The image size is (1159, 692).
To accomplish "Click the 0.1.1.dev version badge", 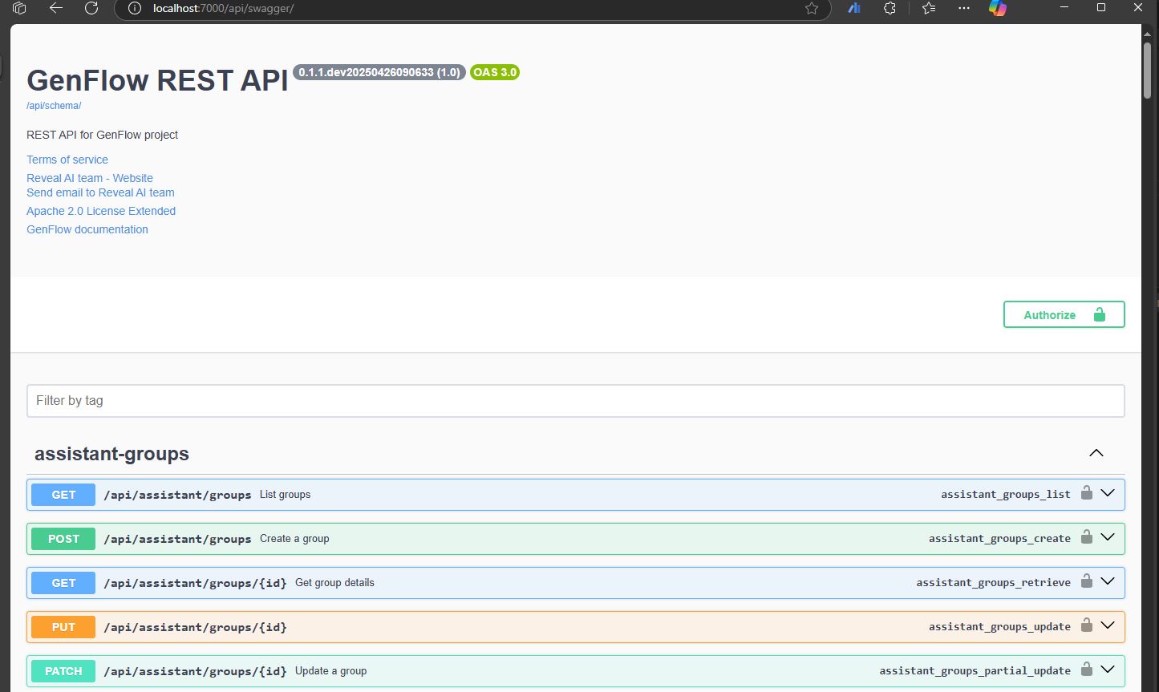I will pos(379,72).
